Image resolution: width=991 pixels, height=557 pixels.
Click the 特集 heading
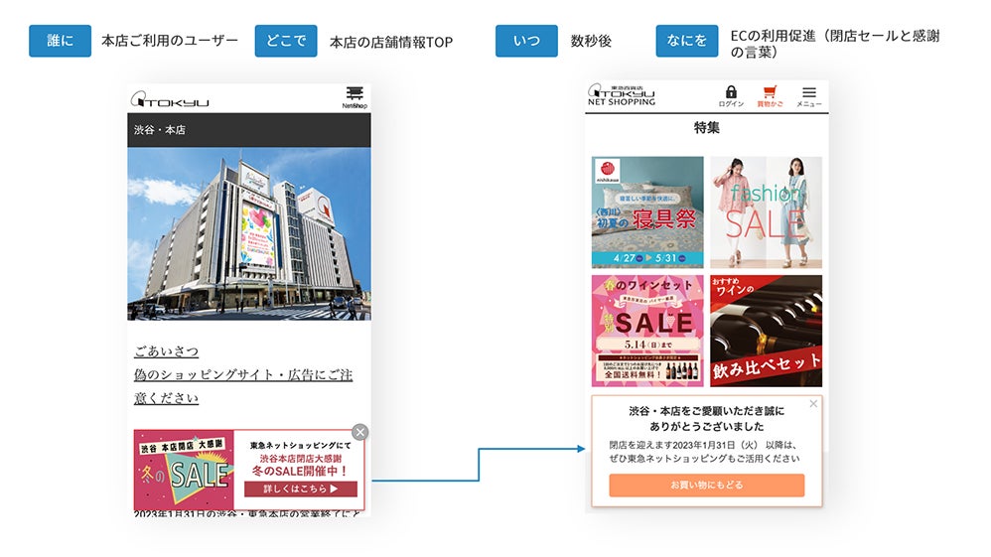point(707,128)
